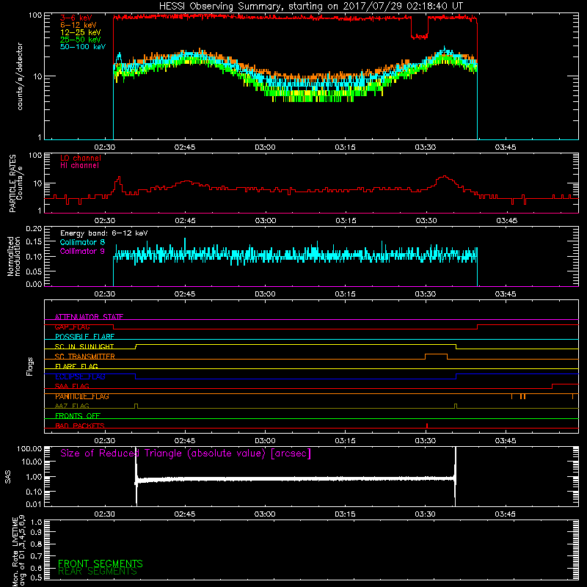
Task: Select the 12-25 keV legend entry
Action: [81, 32]
